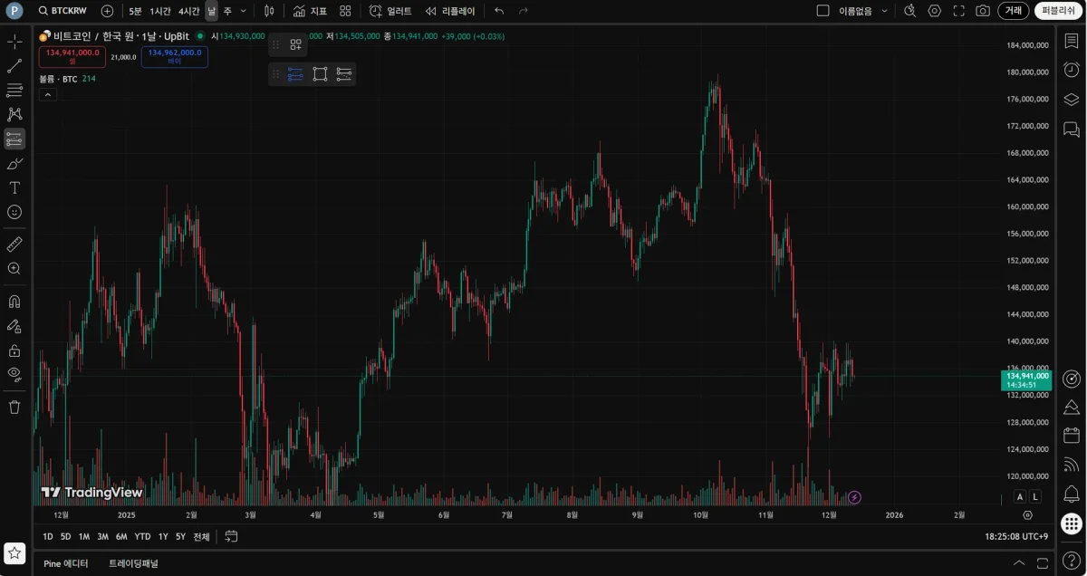Toggle stay in drawing mode
This screenshot has height=576, width=1087.
(14, 326)
